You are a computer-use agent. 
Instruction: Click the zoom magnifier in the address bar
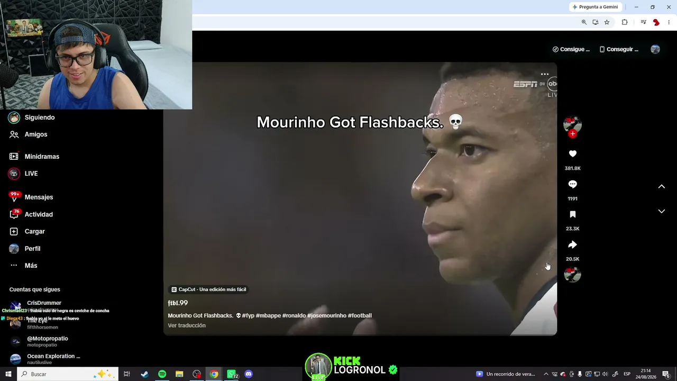click(x=584, y=22)
